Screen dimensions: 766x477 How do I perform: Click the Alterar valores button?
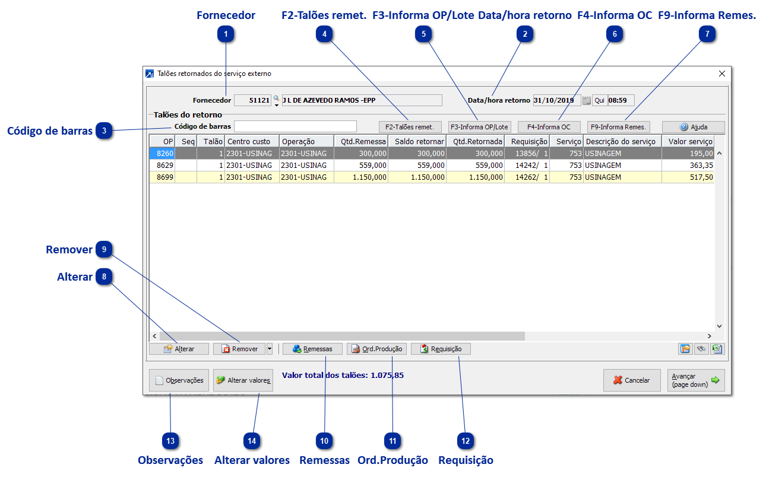[x=243, y=380]
